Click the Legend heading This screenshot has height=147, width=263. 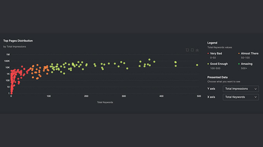[x=212, y=43]
